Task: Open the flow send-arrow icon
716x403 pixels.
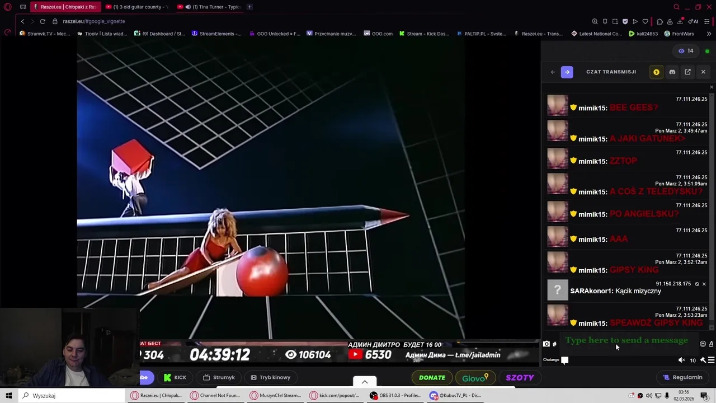Action: click(635, 21)
